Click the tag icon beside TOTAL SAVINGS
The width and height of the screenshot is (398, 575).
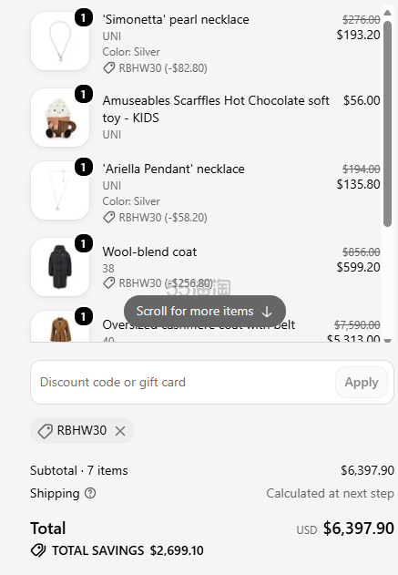38,550
